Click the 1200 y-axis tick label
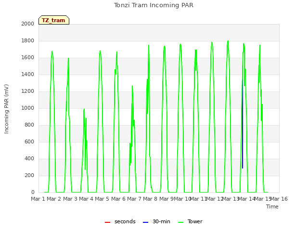The image size is (308, 231). tap(28, 91)
